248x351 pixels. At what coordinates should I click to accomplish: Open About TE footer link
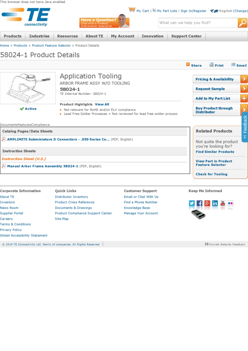pyautogui.click(x=7, y=197)
